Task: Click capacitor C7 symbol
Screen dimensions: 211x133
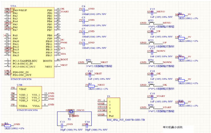Action: 84,33
